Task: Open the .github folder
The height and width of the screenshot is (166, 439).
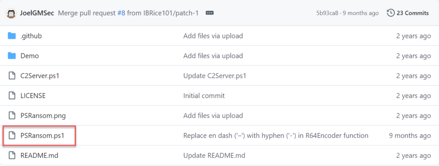Action: 31,36
